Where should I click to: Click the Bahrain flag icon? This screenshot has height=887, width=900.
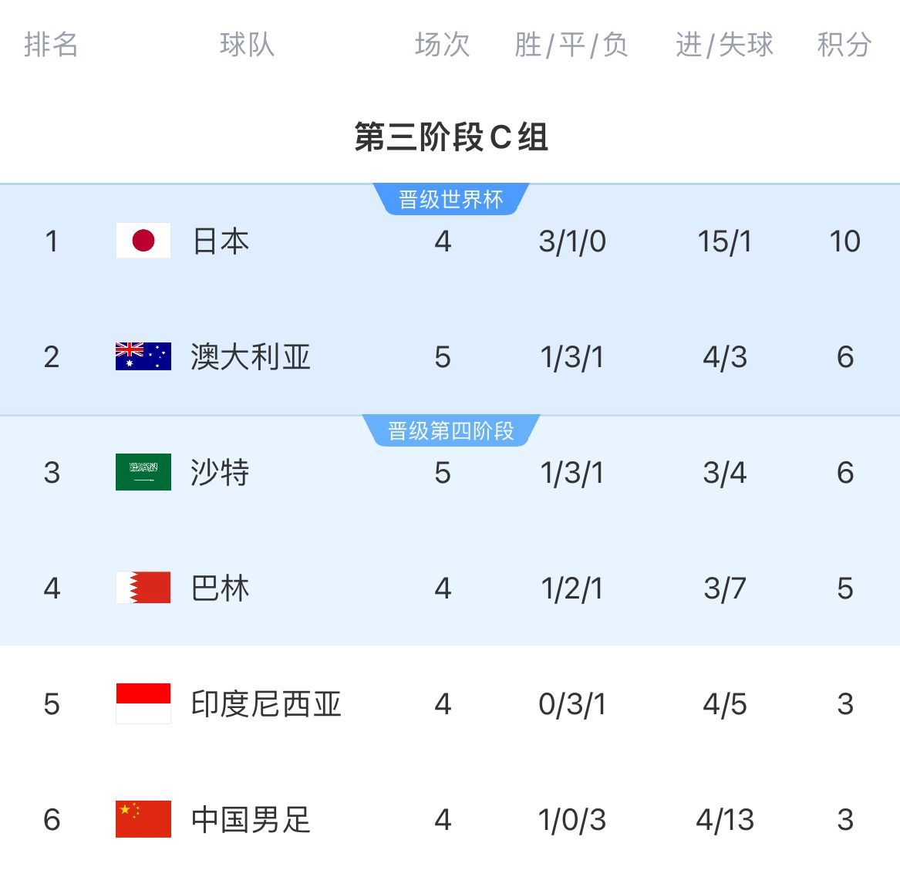coord(143,588)
